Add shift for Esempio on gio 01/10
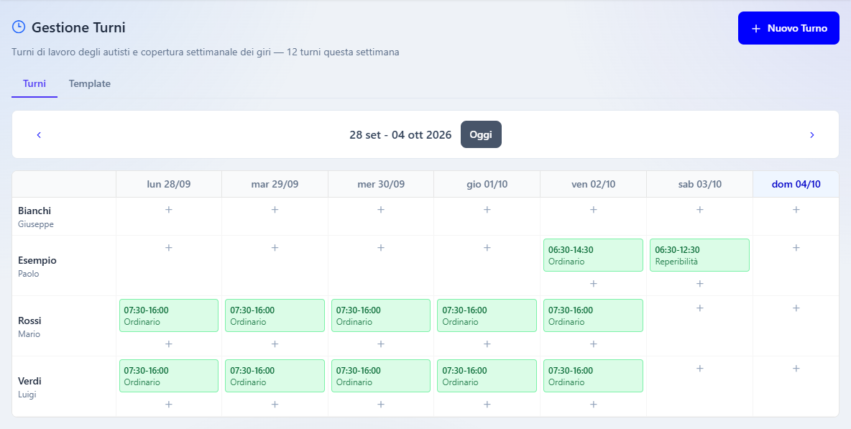This screenshot has width=851, height=429. pos(487,248)
